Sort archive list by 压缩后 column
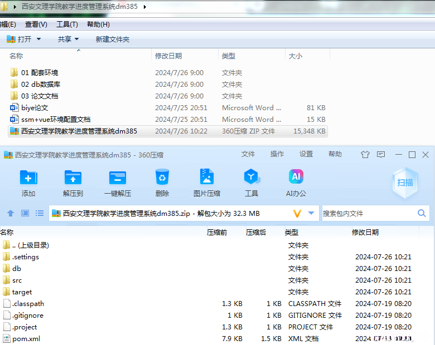This screenshot has width=435, height=345. [x=256, y=232]
